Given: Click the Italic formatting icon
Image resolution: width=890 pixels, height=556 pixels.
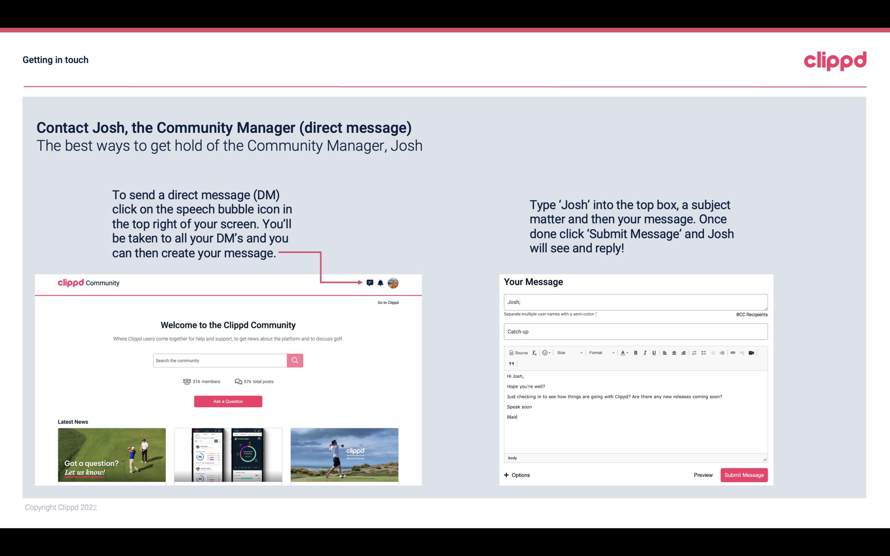Looking at the screenshot, I should (x=645, y=352).
